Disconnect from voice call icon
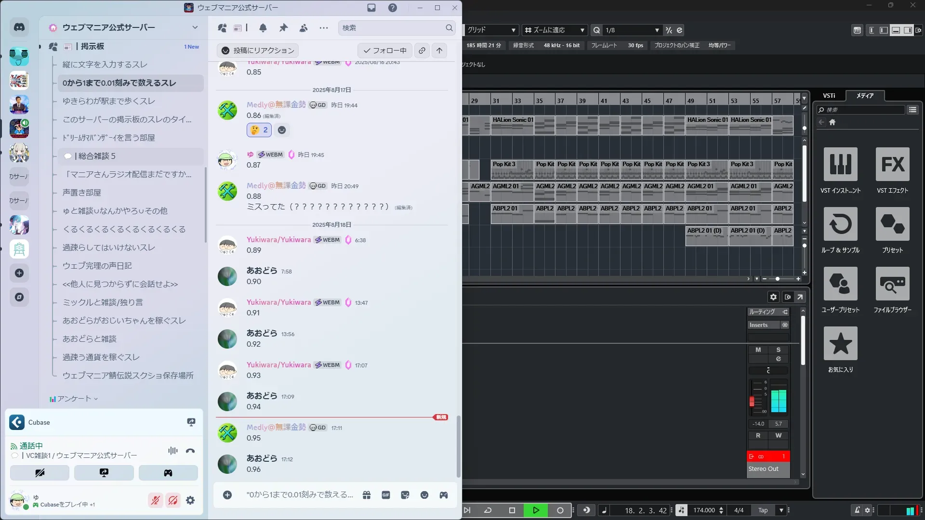The width and height of the screenshot is (925, 520). (x=190, y=451)
